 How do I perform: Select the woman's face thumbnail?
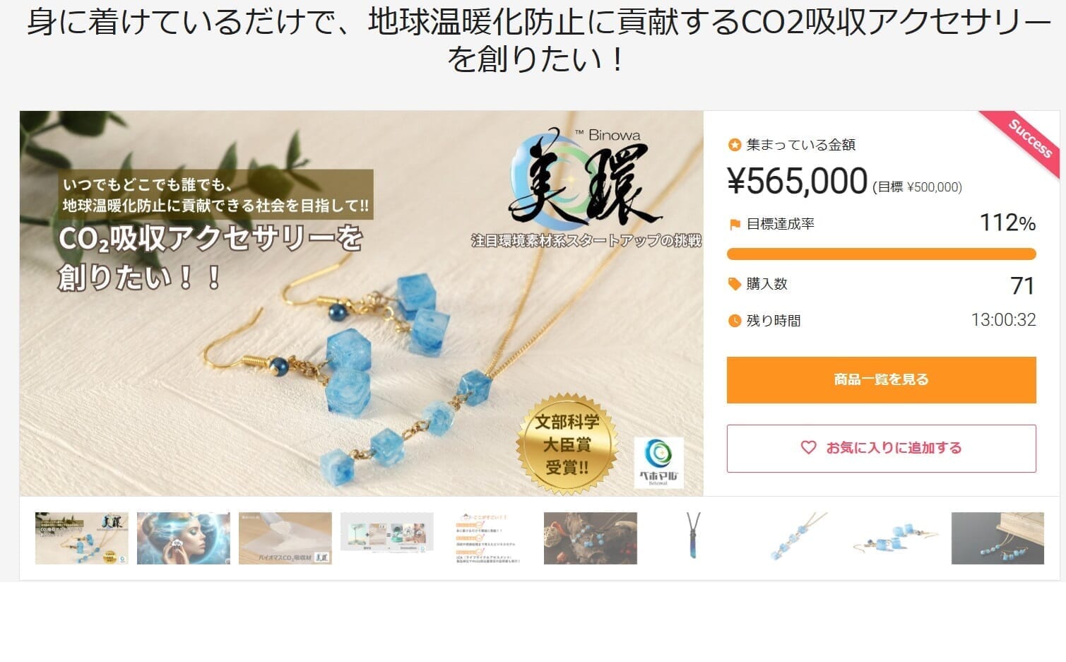184,538
